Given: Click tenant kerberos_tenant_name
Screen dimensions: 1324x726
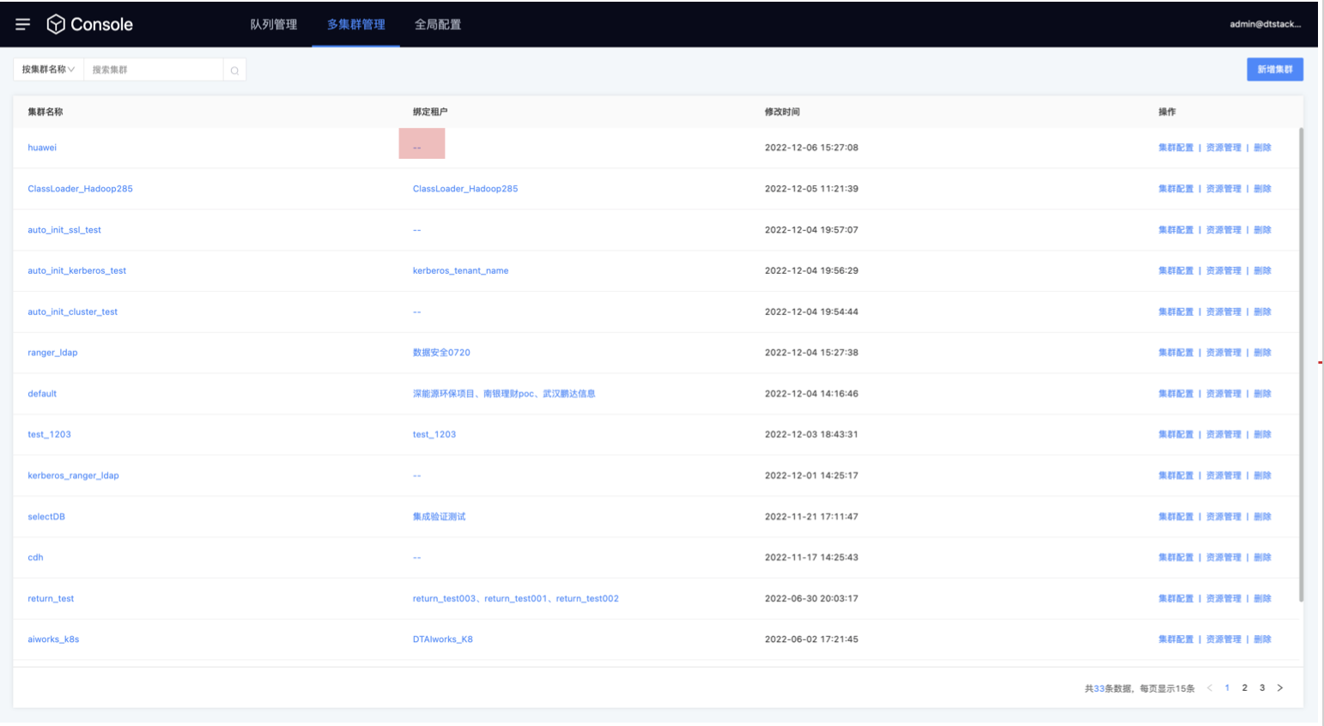Looking at the screenshot, I should (x=460, y=270).
